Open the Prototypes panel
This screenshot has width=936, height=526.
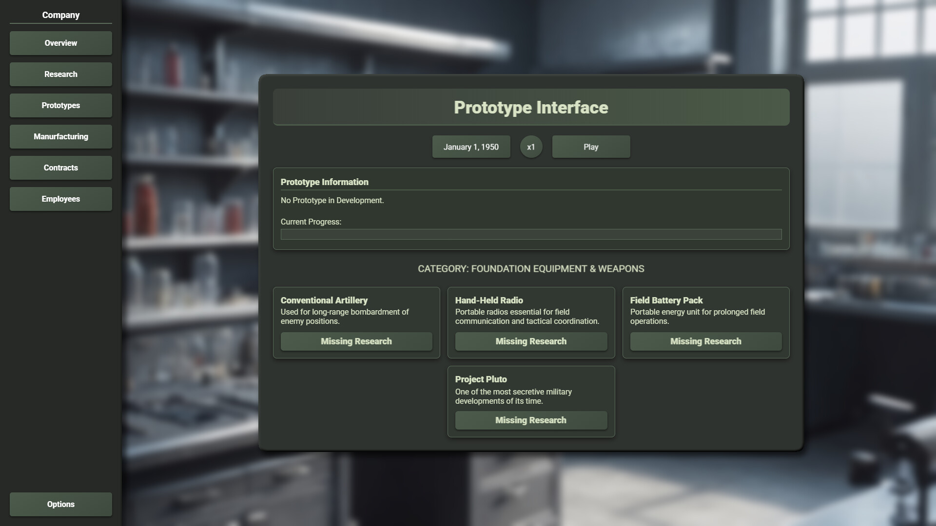point(60,105)
